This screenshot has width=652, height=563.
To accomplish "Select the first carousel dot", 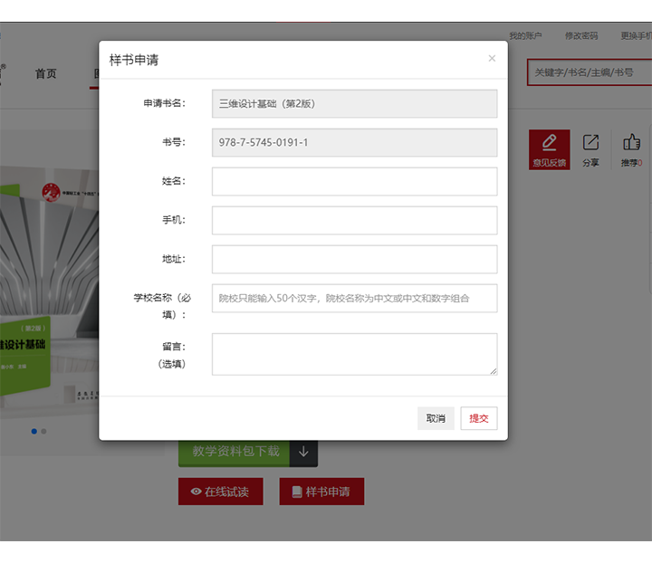I will point(34,431).
